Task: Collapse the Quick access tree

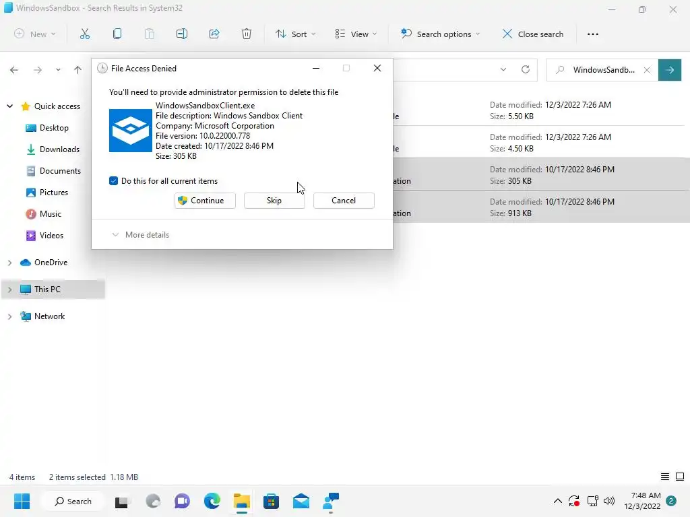Action: tap(9, 106)
